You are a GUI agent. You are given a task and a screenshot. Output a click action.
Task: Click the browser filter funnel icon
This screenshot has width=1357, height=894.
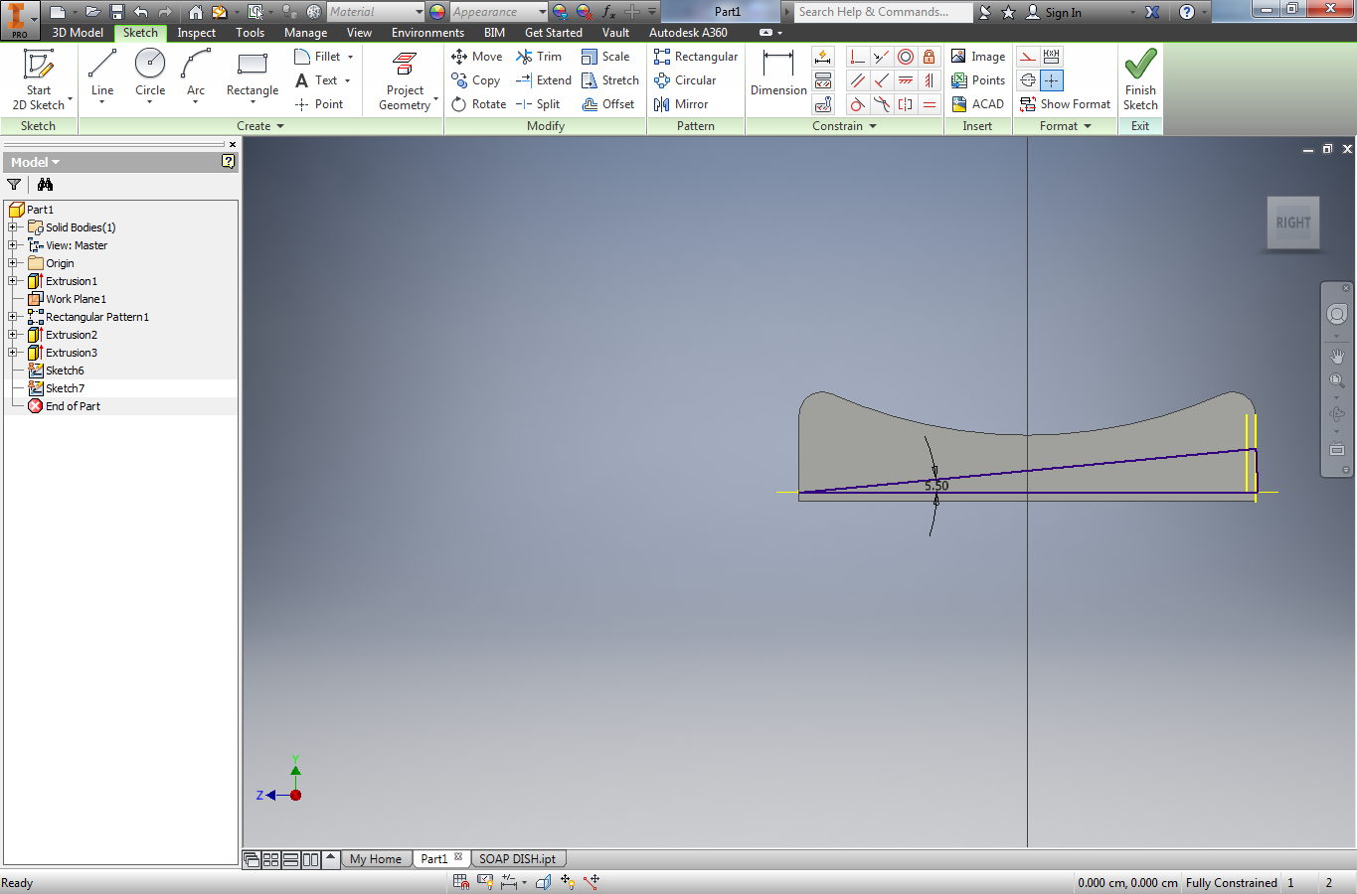(14, 185)
